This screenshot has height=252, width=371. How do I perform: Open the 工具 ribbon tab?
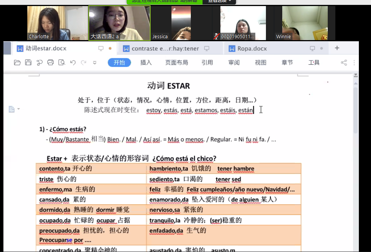(314, 62)
